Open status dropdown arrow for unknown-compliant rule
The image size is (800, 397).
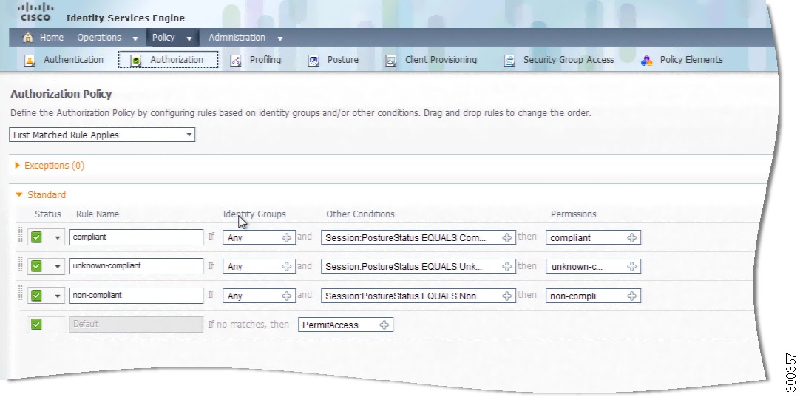57,267
